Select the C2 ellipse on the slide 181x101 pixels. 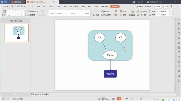[121, 37]
